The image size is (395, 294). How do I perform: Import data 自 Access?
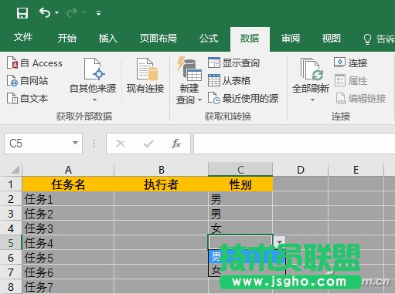(35, 63)
